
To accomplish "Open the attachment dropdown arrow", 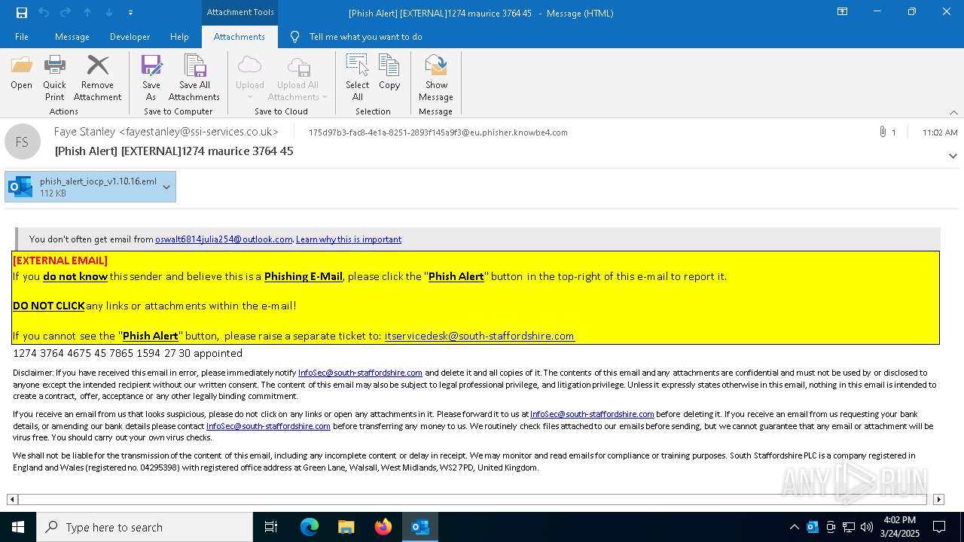I will [166, 187].
